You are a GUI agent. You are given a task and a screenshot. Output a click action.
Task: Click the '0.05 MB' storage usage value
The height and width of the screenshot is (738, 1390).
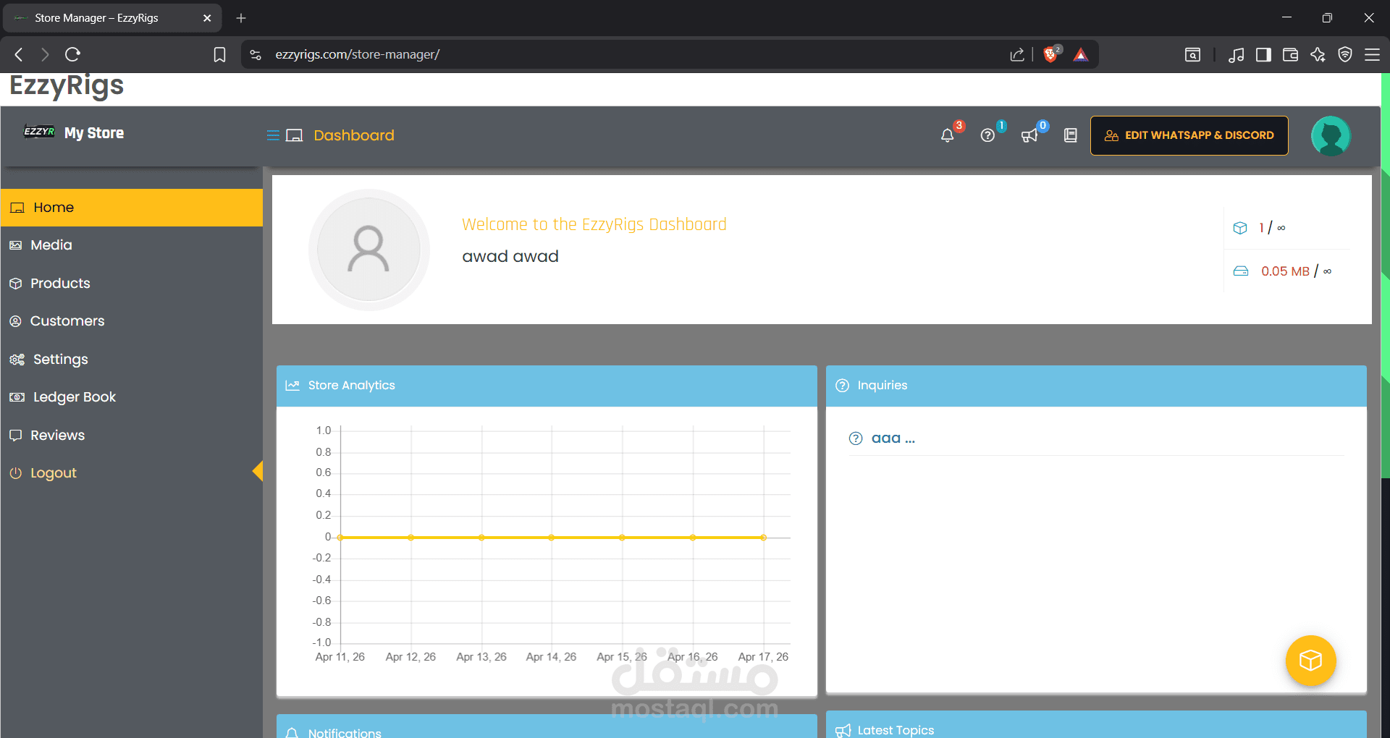1285,271
